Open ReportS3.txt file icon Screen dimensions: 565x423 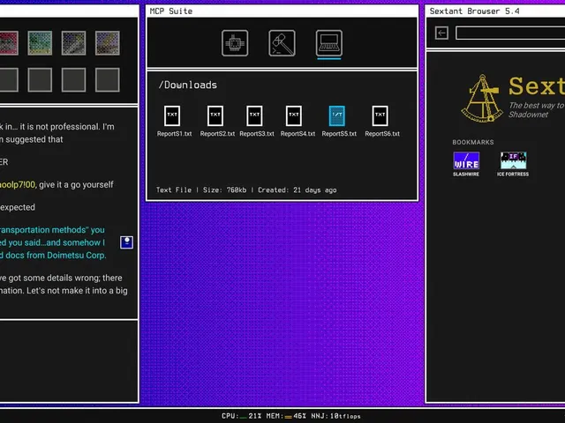254,115
